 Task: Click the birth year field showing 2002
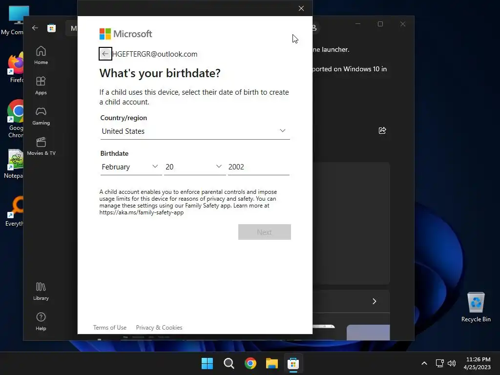259,167
